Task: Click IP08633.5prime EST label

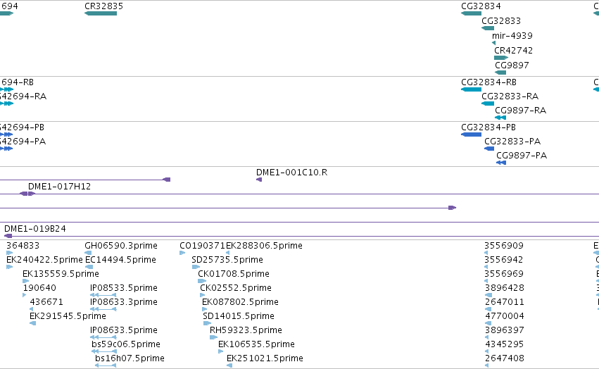Action: coord(123,330)
